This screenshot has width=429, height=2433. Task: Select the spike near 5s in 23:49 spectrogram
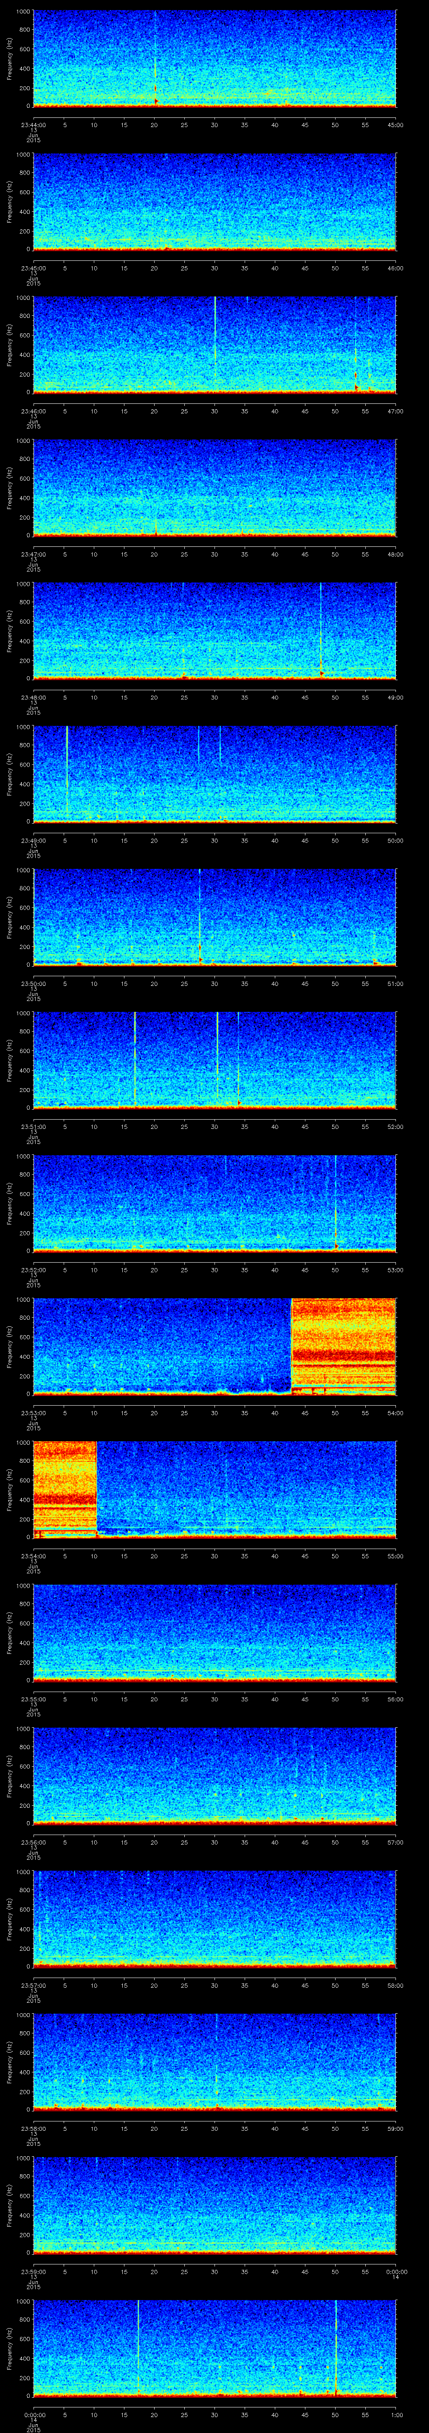(x=67, y=770)
